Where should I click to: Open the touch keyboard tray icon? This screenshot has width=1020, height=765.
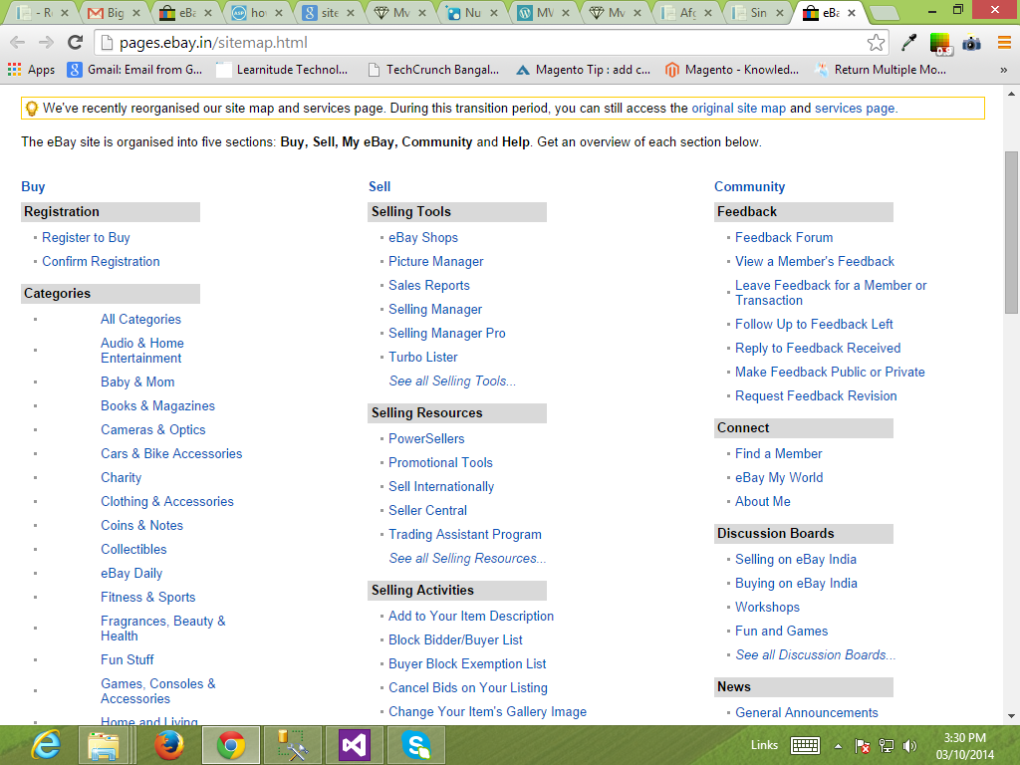[805, 745]
